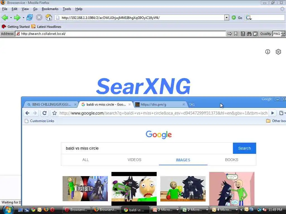Select the BOOKS results tab
The height and width of the screenshot is (214, 286).
(232, 160)
